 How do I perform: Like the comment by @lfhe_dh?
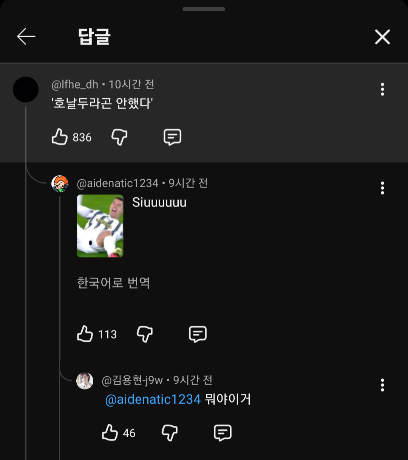coord(60,137)
